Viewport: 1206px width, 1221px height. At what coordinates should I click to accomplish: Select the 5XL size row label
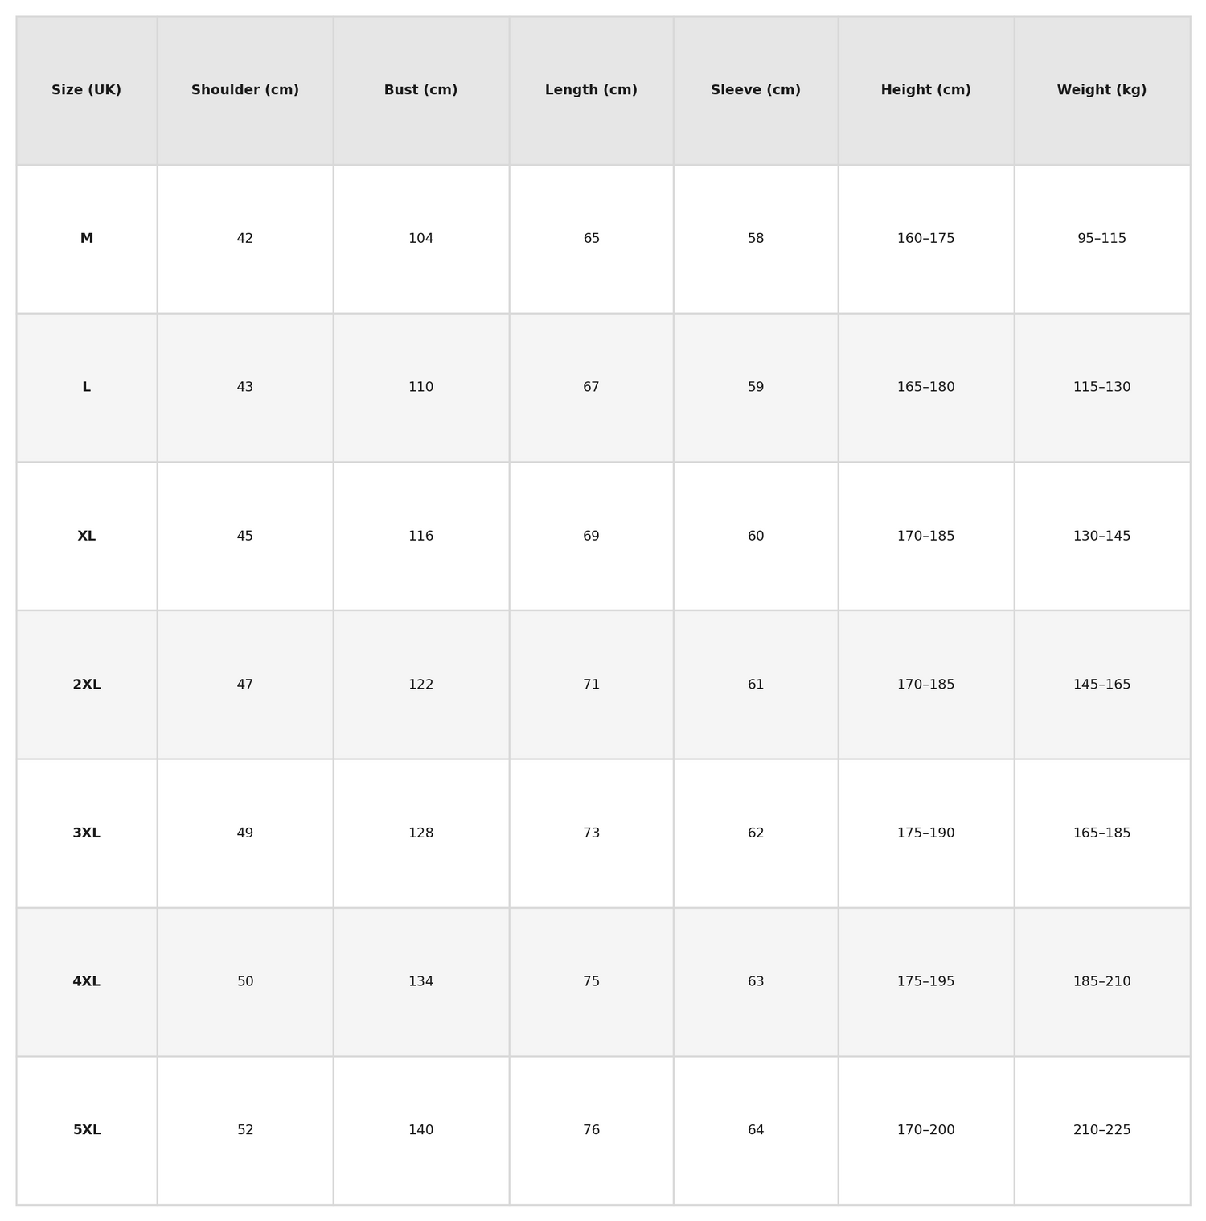coord(87,1130)
